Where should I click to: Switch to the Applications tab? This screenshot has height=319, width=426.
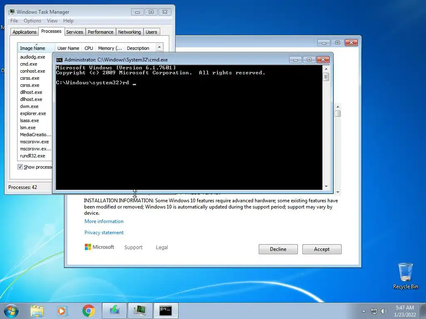coord(25,32)
